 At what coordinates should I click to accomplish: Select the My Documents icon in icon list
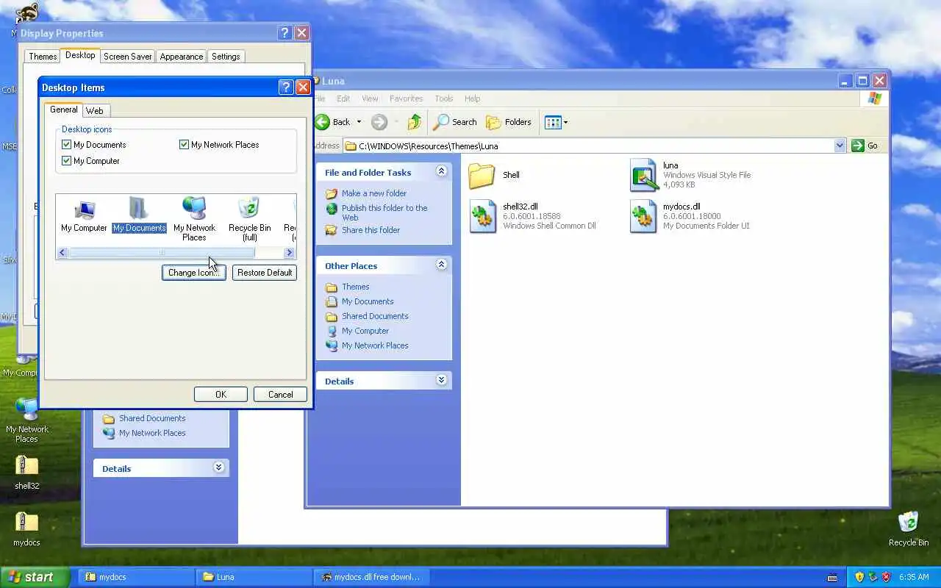139,209
